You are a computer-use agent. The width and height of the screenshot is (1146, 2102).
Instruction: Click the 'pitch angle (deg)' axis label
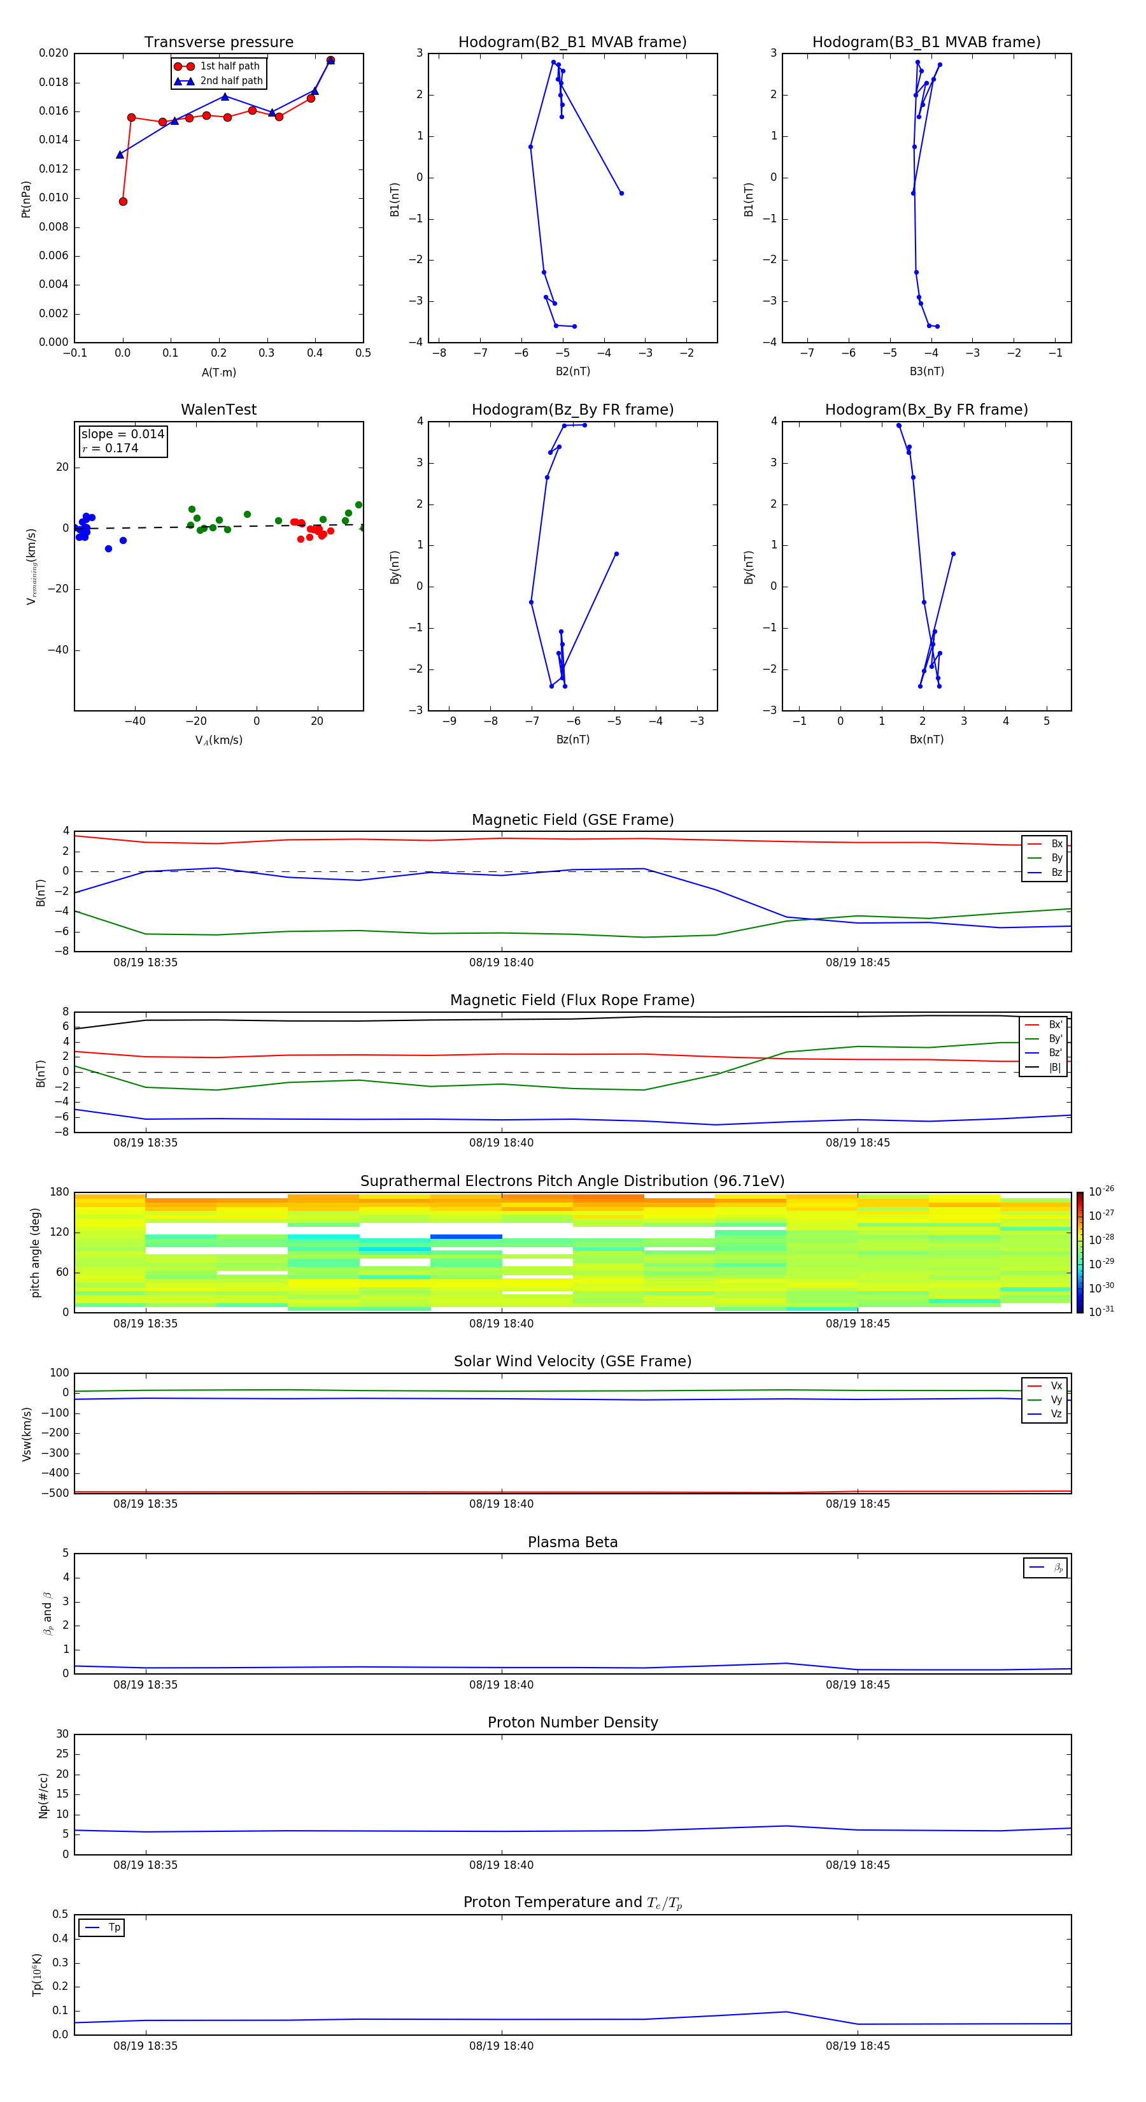(35, 1252)
